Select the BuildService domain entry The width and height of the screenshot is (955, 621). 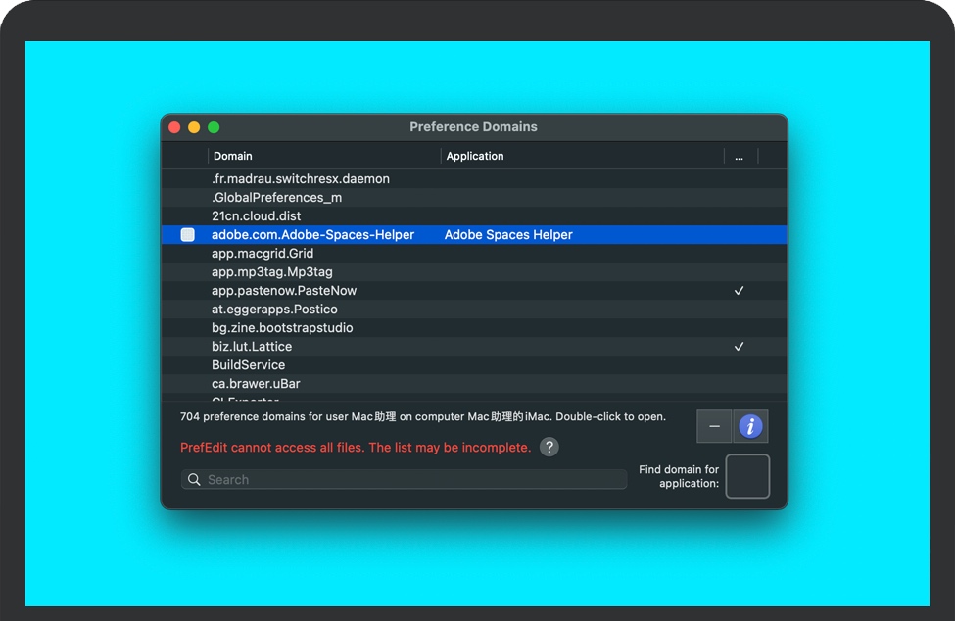[249, 365]
